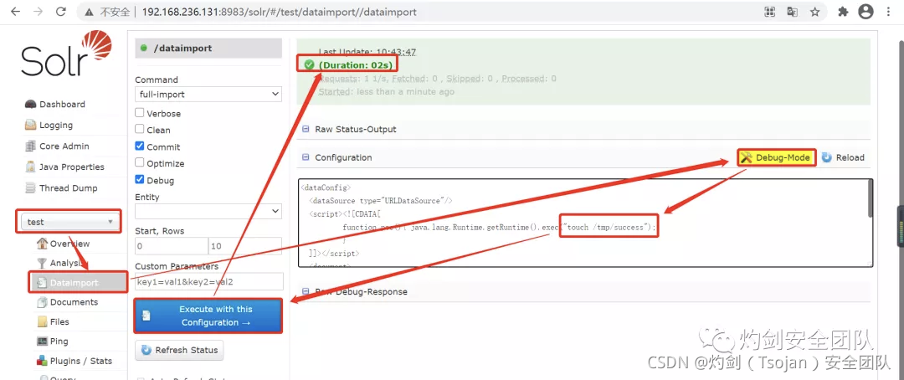Open Core Admin

point(64,146)
